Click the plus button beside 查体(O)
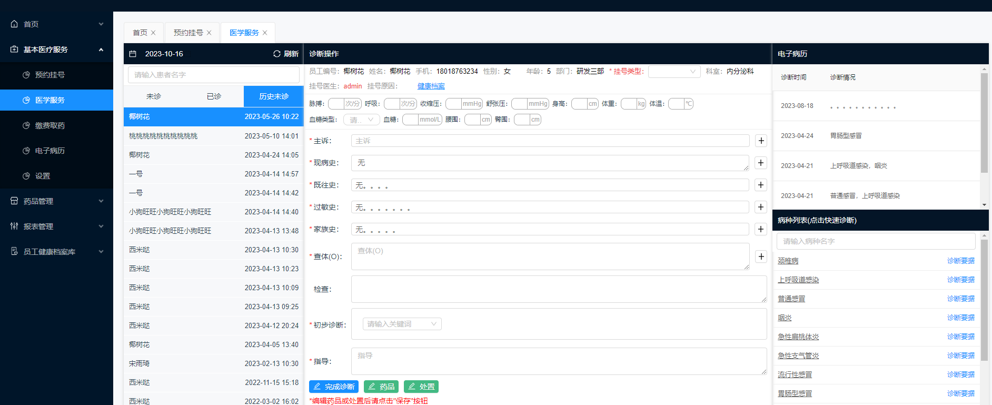The width and height of the screenshot is (992, 405). coord(761,256)
